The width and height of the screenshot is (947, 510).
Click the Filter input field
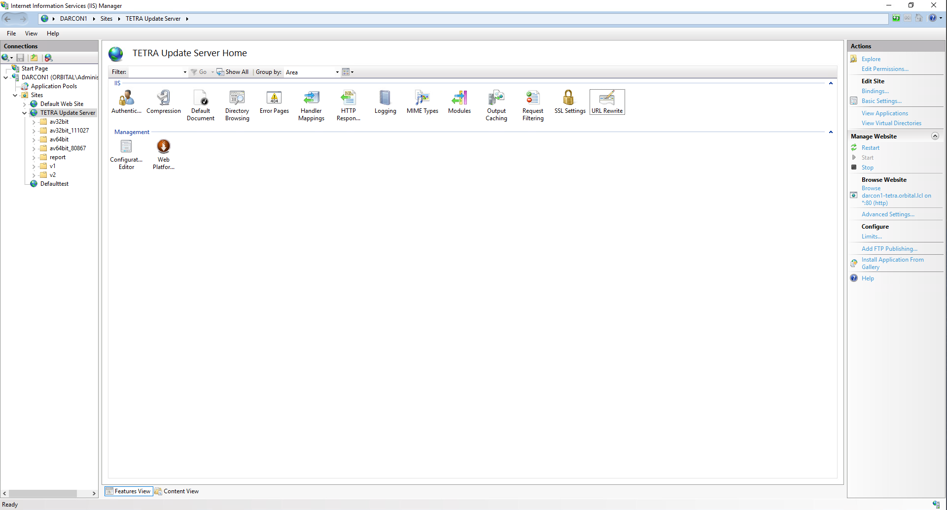pyautogui.click(x=155, y=72)
